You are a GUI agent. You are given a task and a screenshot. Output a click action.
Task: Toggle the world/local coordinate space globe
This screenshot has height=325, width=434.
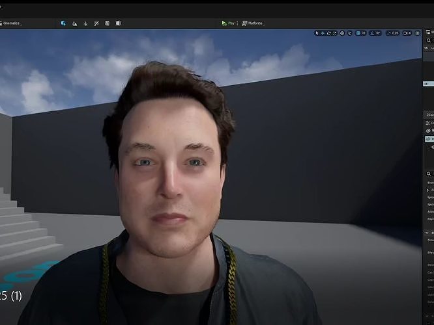click(342, 33)
